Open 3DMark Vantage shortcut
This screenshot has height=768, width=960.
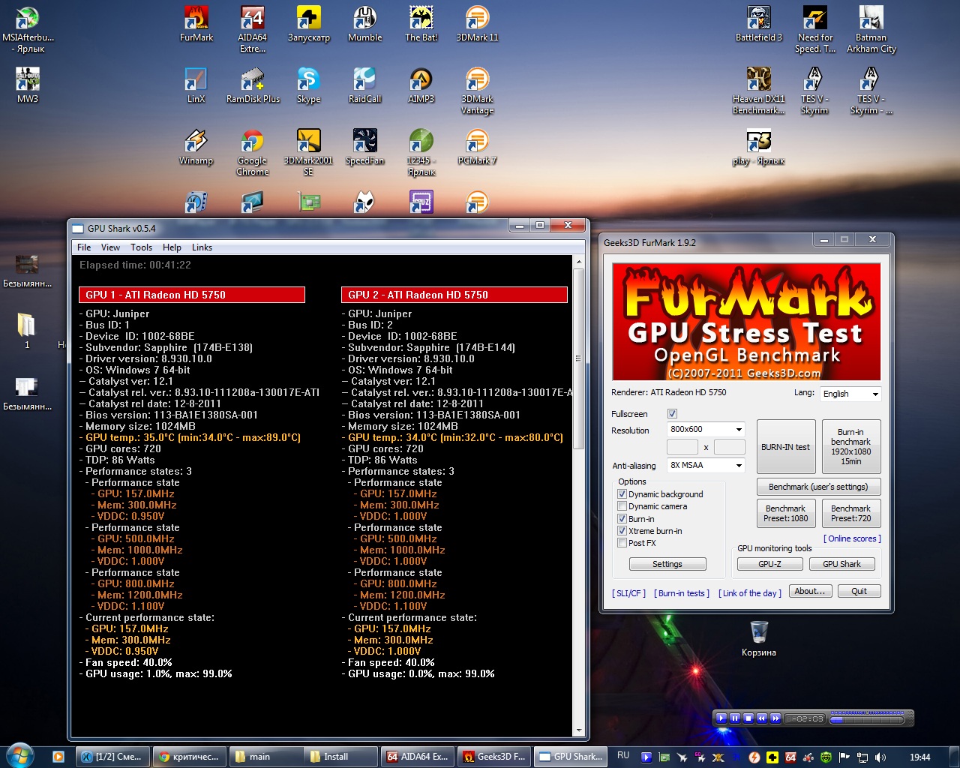[477, 84]
